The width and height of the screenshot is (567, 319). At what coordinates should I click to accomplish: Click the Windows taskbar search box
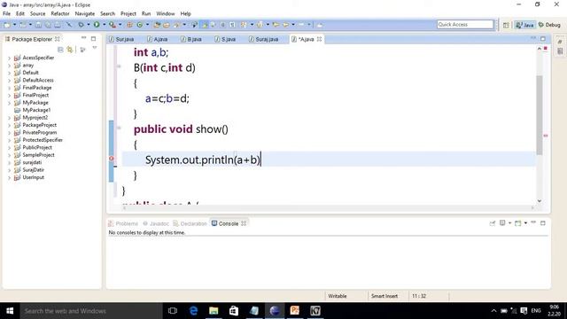coord(91,311)
